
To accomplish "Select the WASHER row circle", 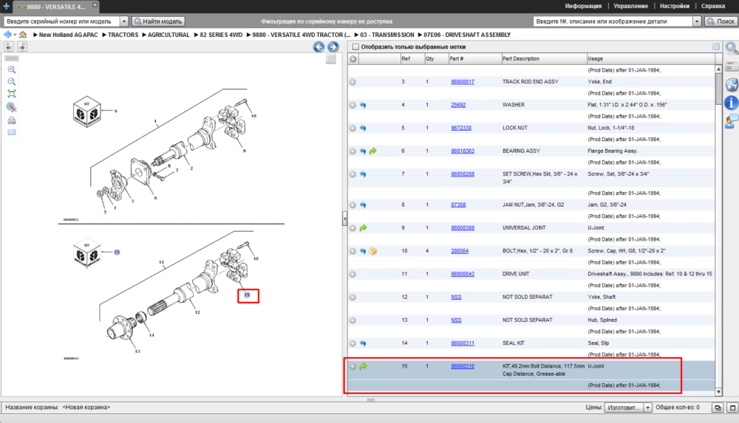I will 353,105.
